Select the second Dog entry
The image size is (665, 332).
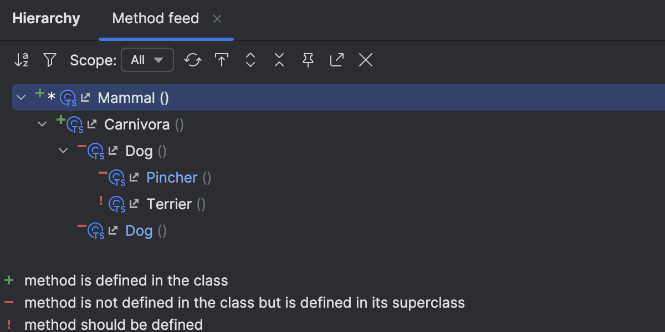click(139, 230)
